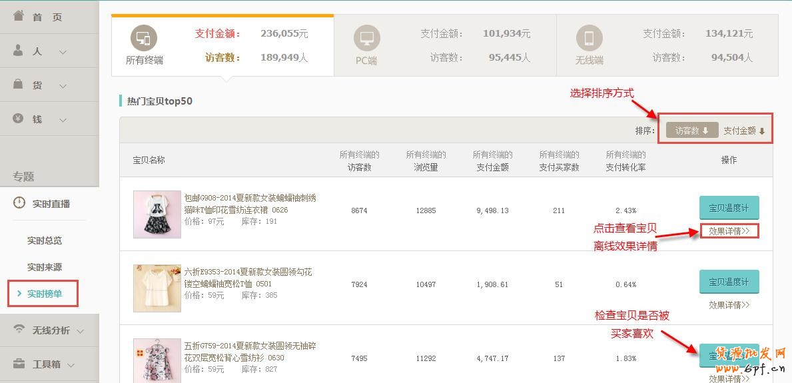
Task: Switch to the PC端 tab
Action: (x=445, y=45)
